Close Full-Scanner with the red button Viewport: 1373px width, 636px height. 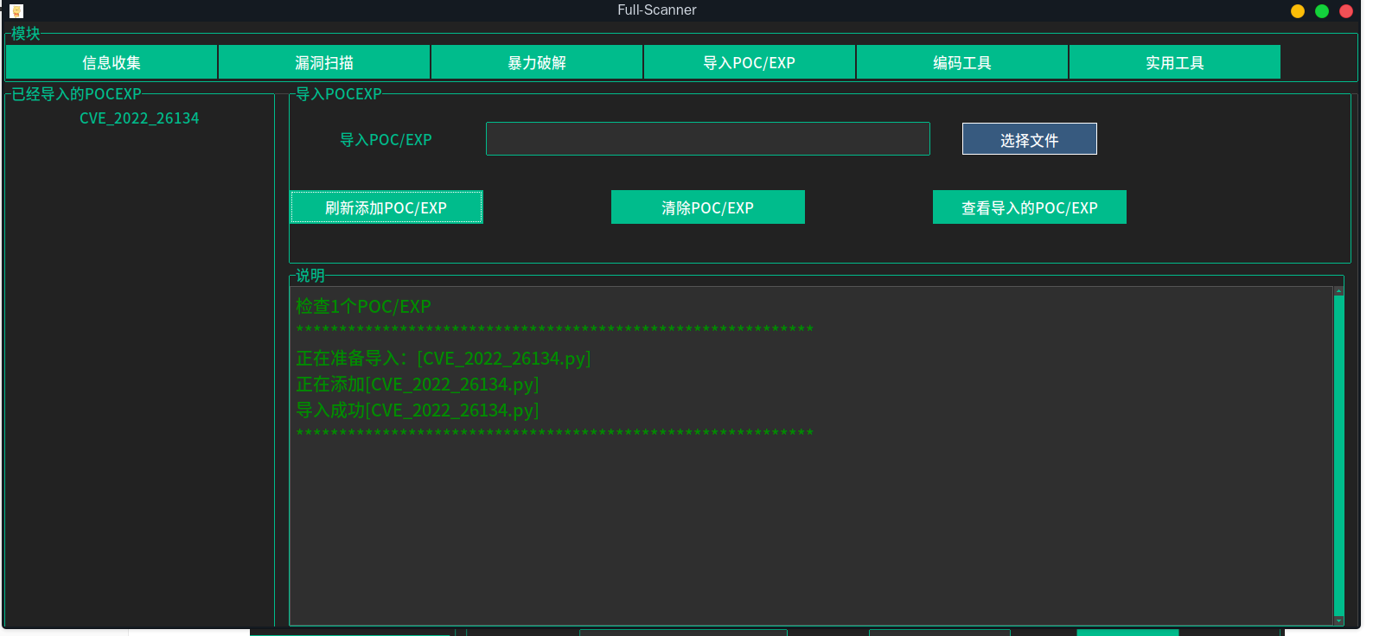(x=1346, y=11)
